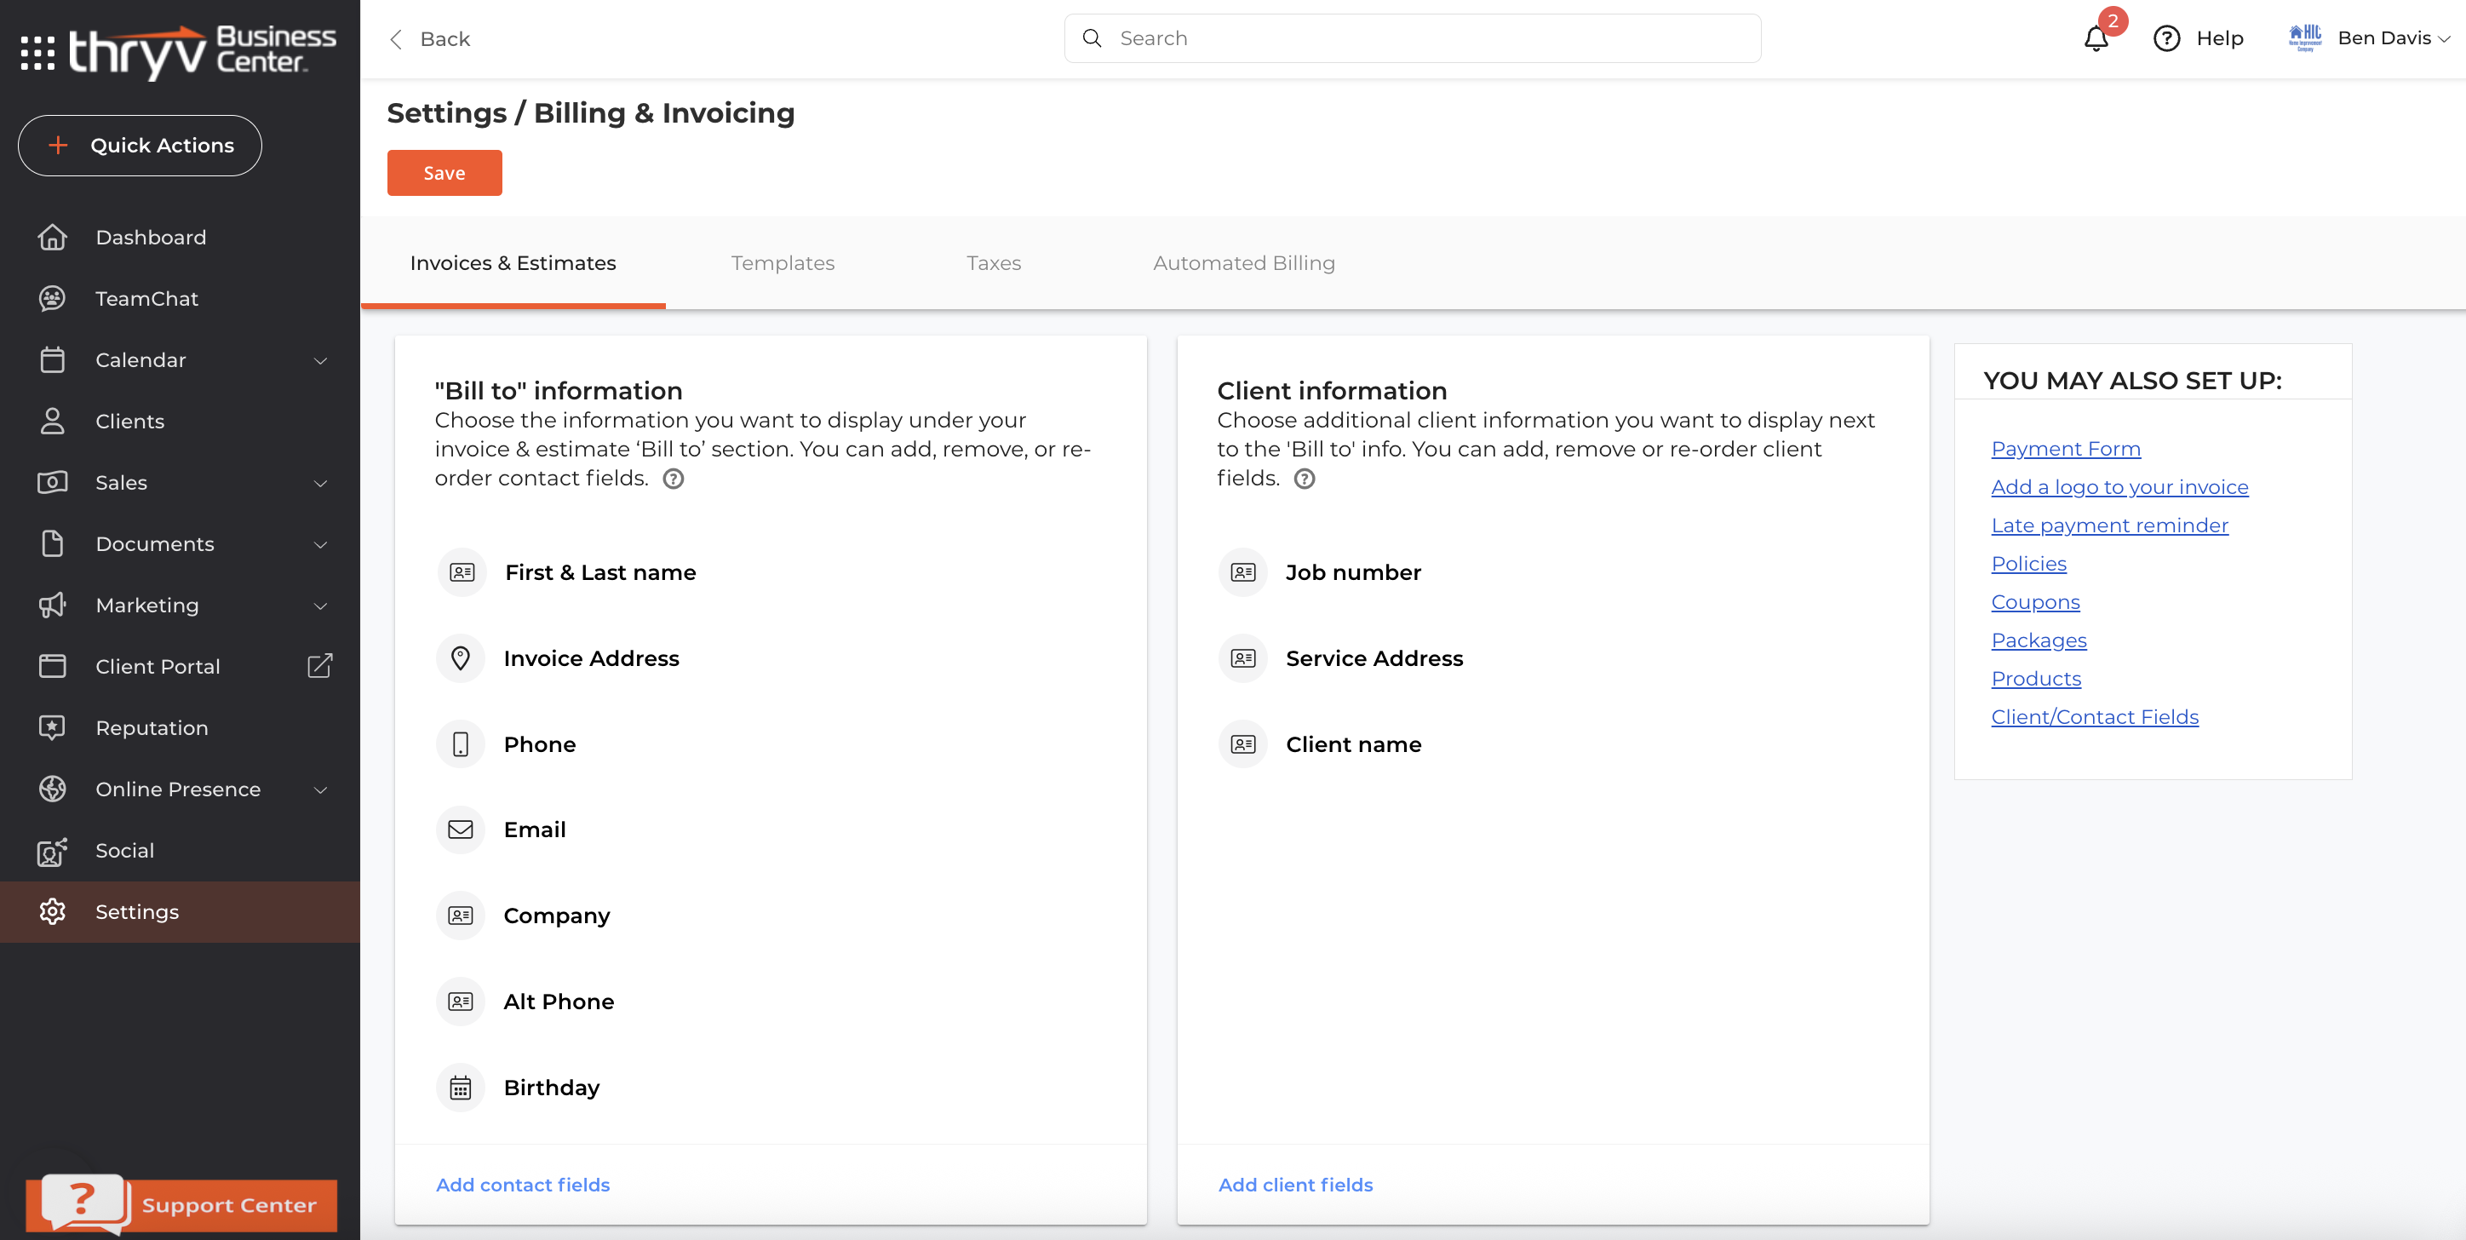Click the Invoice Address location pin icon
This screenshot has width=2466, height=1240.
(x=461, y=659)
